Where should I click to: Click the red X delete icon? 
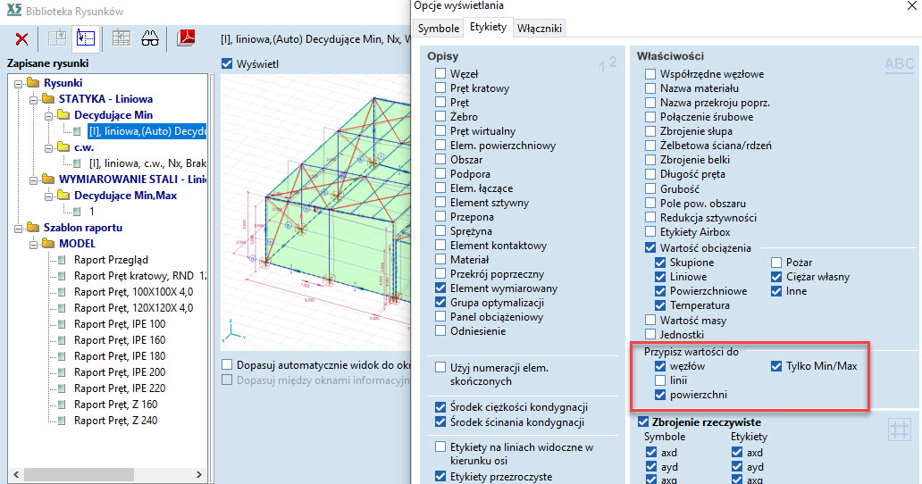click(x=21, y=38)
